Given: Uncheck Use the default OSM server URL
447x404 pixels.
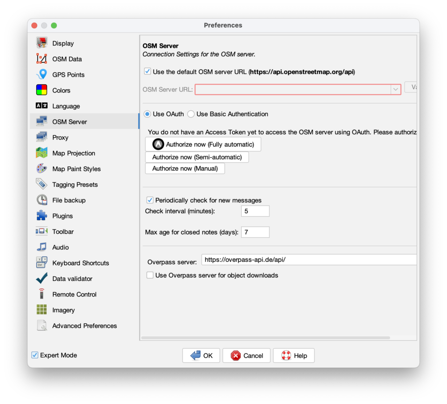Looking at the screenshot, I should pos(148,72).
